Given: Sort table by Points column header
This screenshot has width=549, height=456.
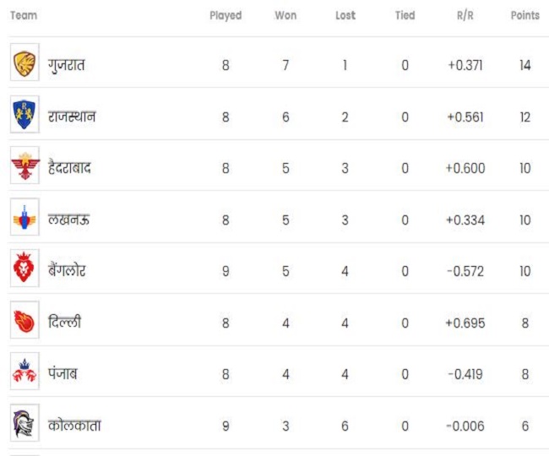Looking at the screenshot, I should click(525, 16).
